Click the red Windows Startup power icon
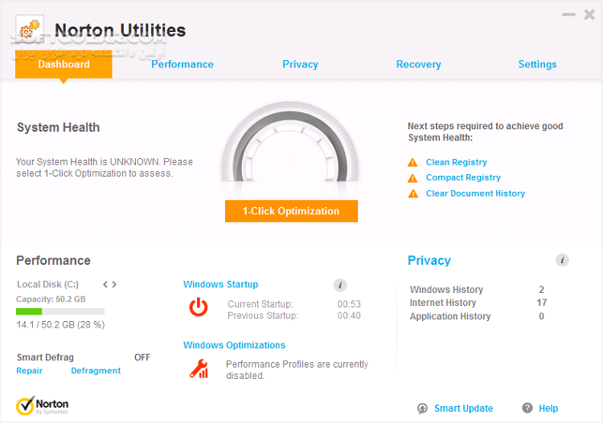Image resolution: width=603 pixels, height=423 pixels. [x=199, y=307]
